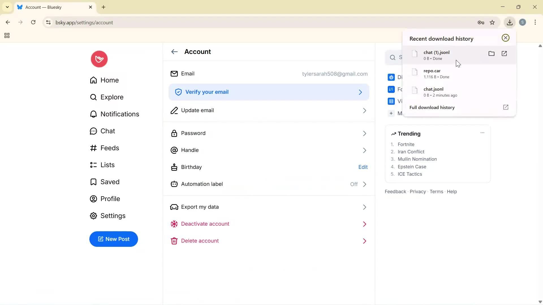543x305 pixels.
Task: Open the password manager key icon
Action: click(x=481, y=23)
